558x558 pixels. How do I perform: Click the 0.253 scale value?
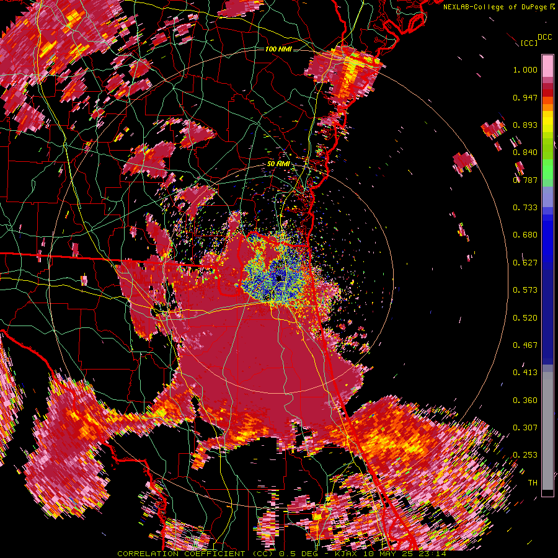[x=525, y=455]
